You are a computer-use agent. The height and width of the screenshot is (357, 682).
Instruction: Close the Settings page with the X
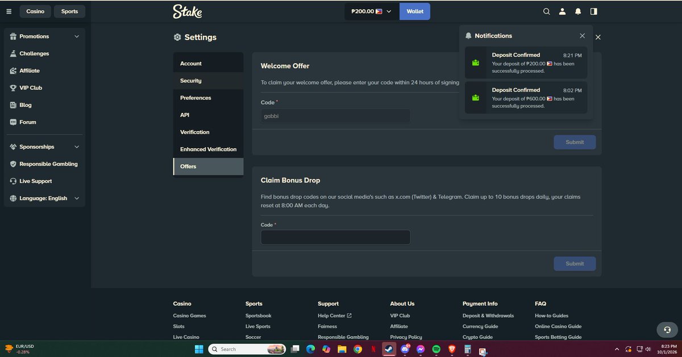coord(598,38)
